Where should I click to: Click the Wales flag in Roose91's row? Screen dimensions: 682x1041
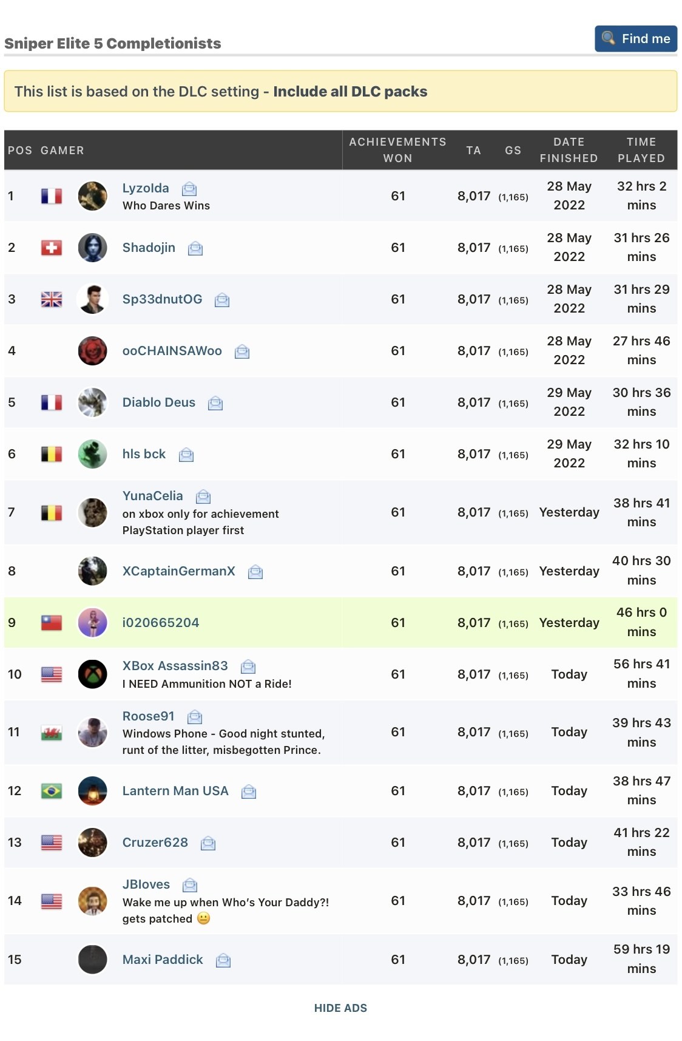(52, 733)
